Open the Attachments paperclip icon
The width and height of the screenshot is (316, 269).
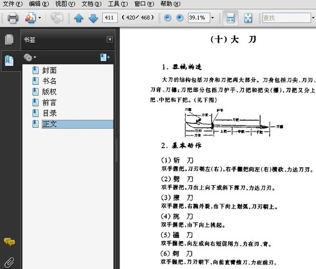coord(9,263)
